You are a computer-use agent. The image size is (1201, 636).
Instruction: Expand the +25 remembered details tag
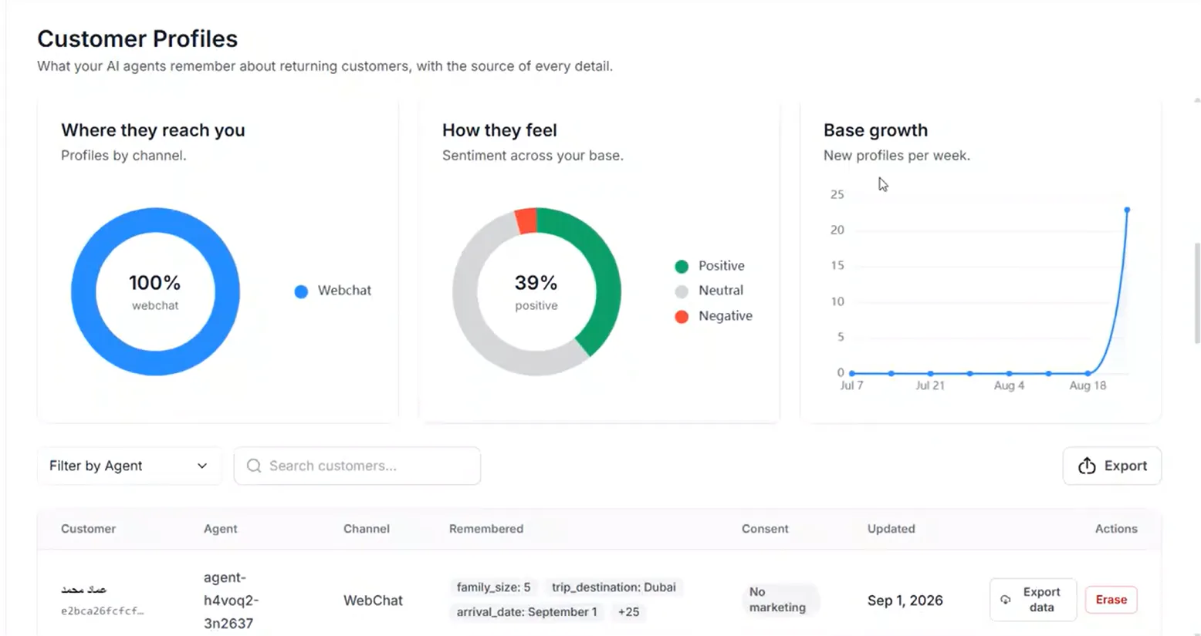coord(628,612)
